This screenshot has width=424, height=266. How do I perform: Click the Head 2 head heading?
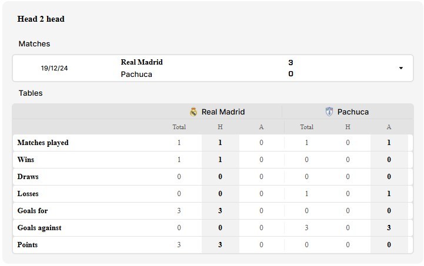pyautogui.click(x=41, y=19)
